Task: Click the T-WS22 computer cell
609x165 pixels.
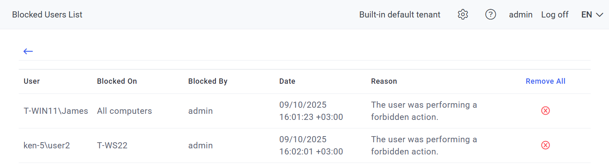Action: pos(112,145)
